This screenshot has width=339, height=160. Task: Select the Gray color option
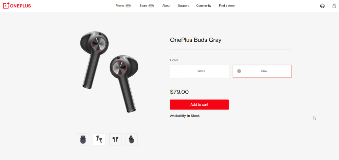point(262,71)
